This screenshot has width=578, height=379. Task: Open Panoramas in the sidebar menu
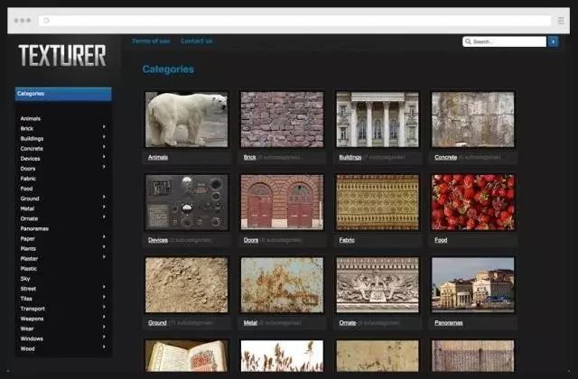click(34, 228)
